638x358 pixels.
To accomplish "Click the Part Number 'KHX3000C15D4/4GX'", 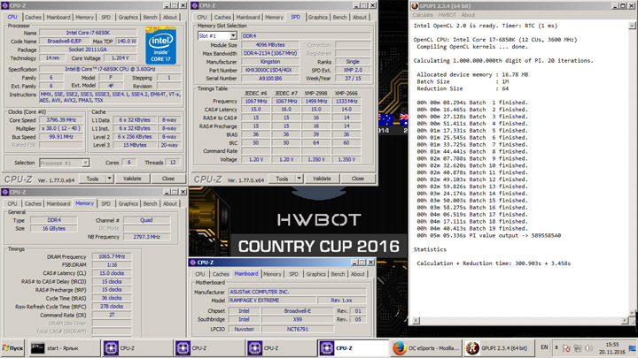I will point(270,70).
